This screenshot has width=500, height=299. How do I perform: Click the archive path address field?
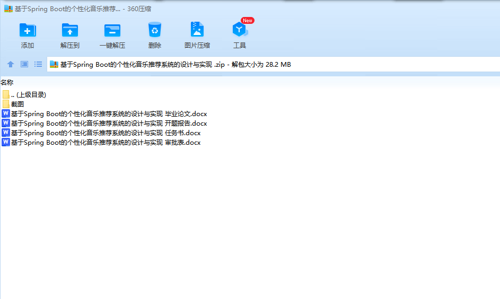(273, 64)
